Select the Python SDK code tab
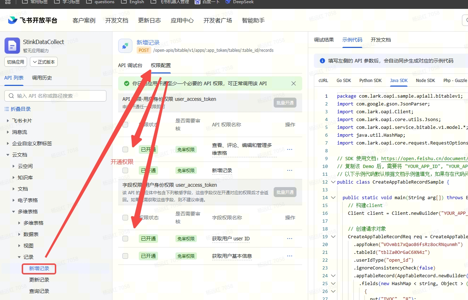The width and height of the screenshot is (468, 300). coord(370,81)
